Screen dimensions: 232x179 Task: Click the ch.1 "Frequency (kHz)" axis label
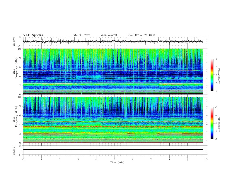(16, 68)
